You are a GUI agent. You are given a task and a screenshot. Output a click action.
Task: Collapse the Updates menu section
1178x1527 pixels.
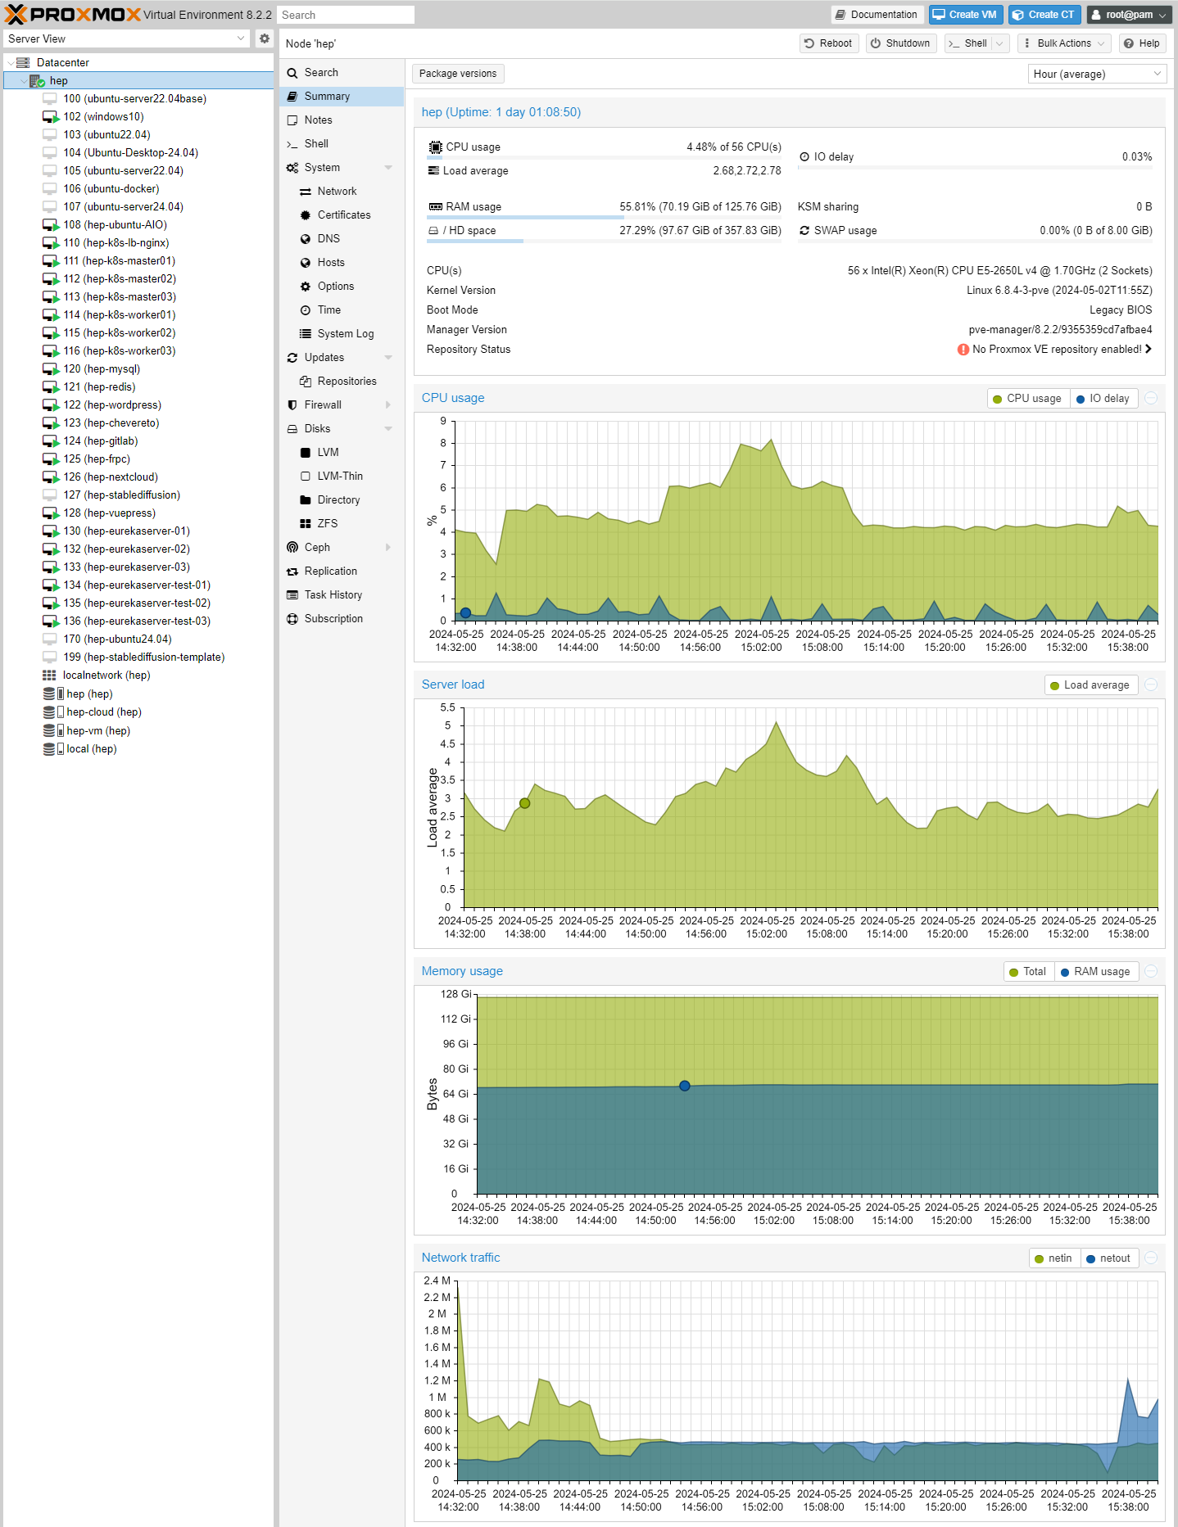pos(388,358)
